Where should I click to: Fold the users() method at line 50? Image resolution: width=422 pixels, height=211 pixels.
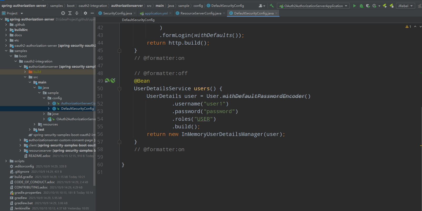(x=120, y=89)
